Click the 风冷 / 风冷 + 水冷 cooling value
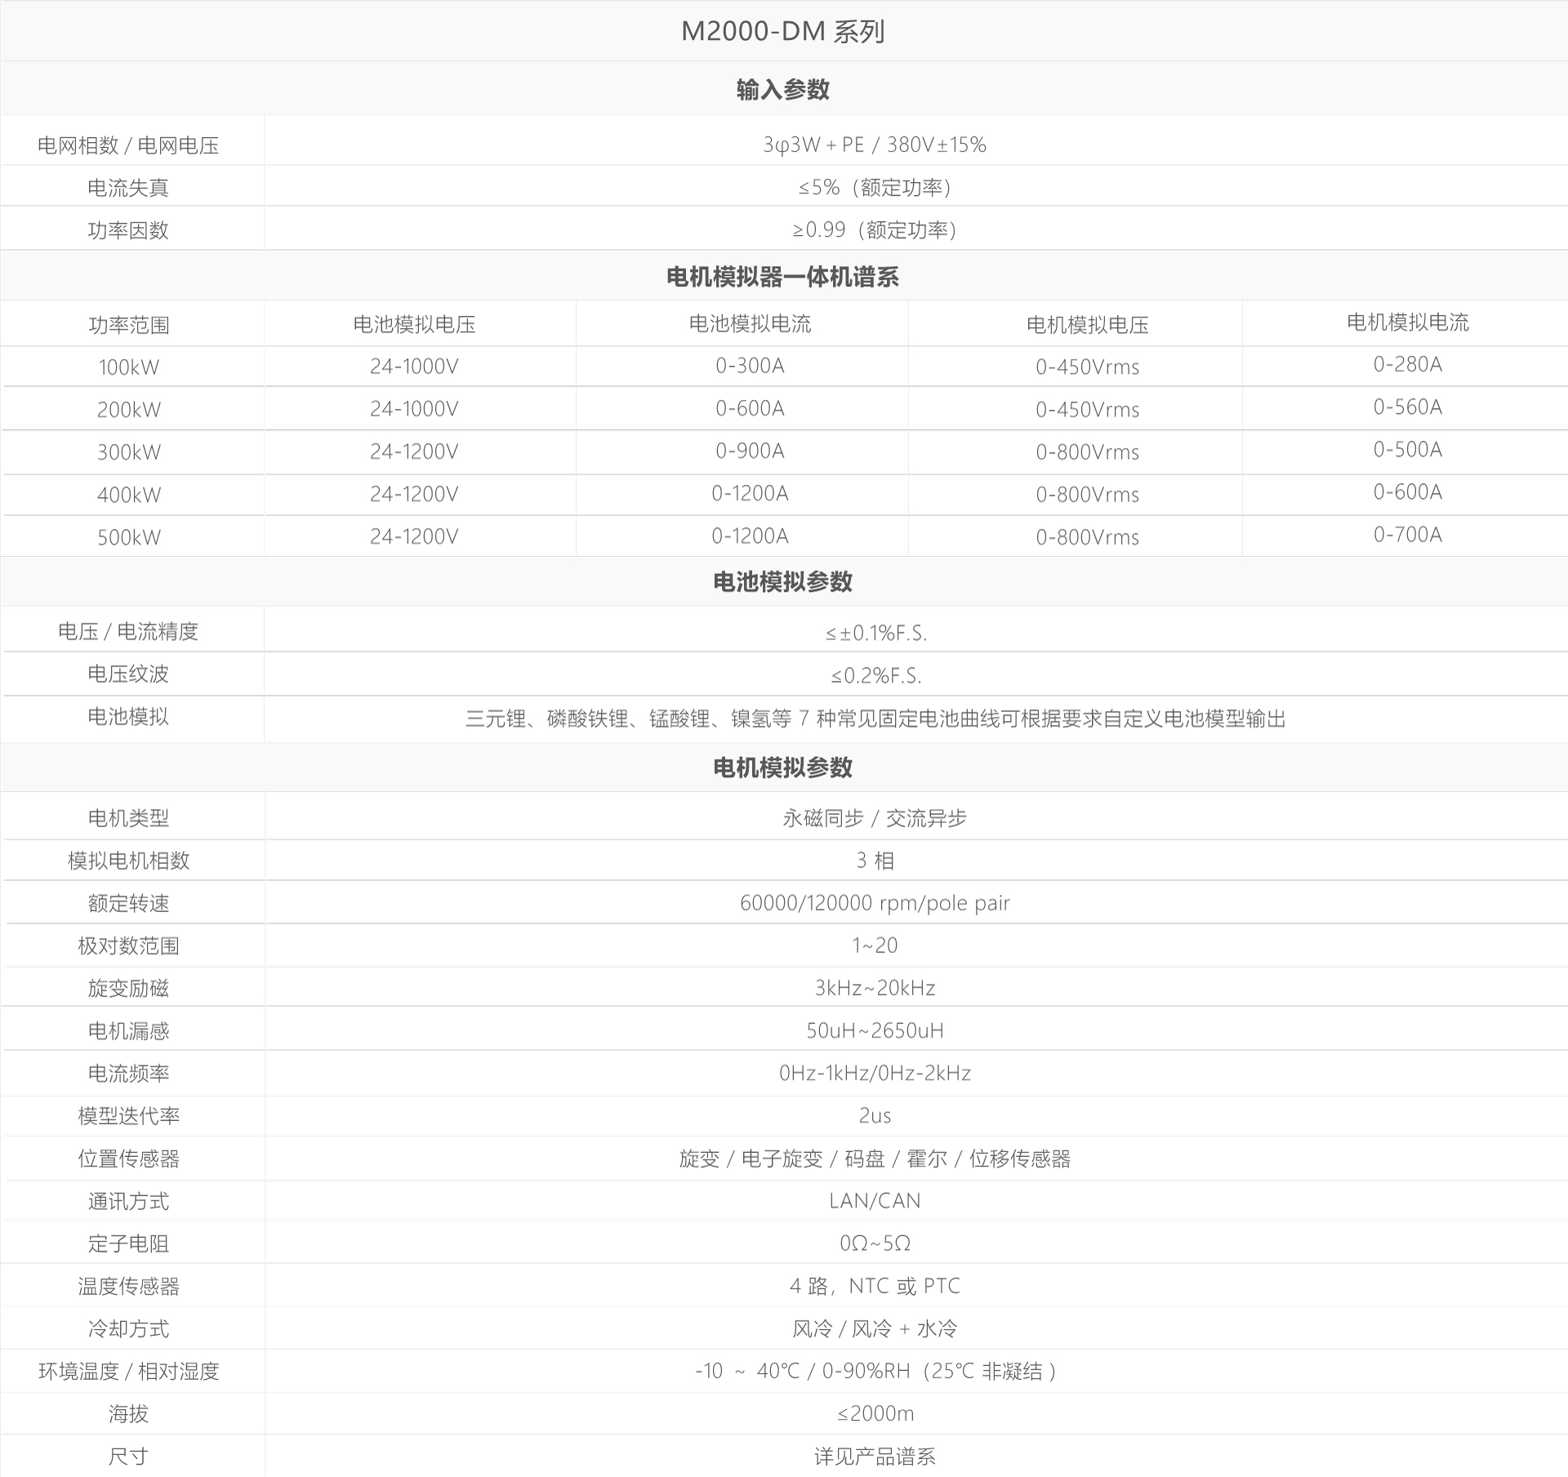 click(875, 1328)
